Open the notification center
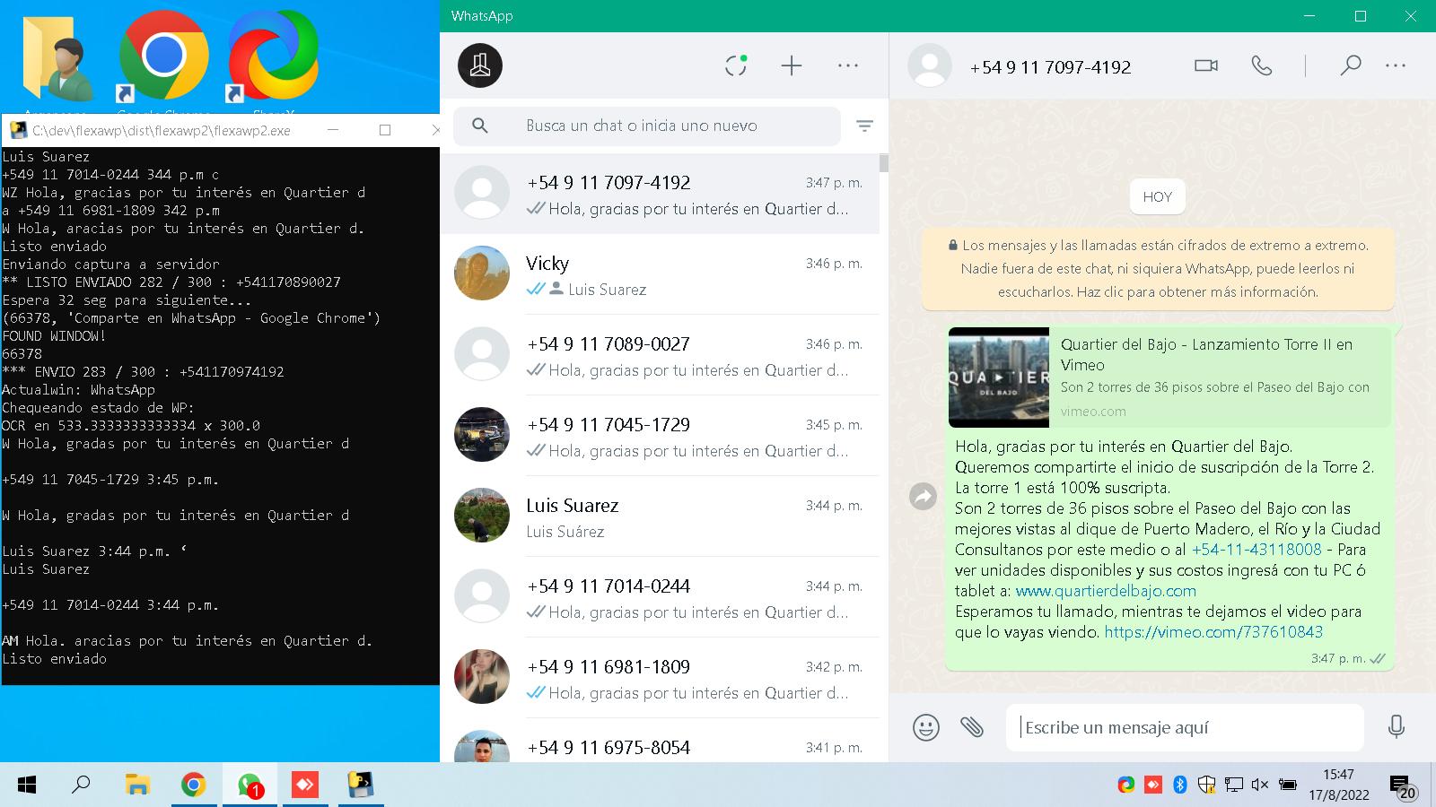This screenshot has width=1436, height=807. point(1403,787)
